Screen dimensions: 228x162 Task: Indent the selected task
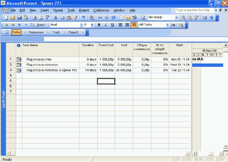(x=13, y=25)
